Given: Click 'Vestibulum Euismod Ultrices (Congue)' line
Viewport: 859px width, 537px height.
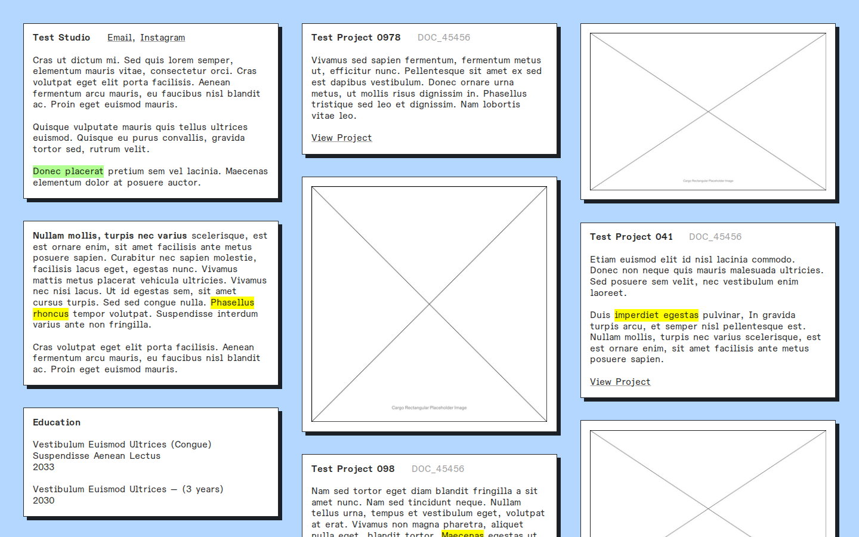Looking at the screenshot, I should 122,445.
